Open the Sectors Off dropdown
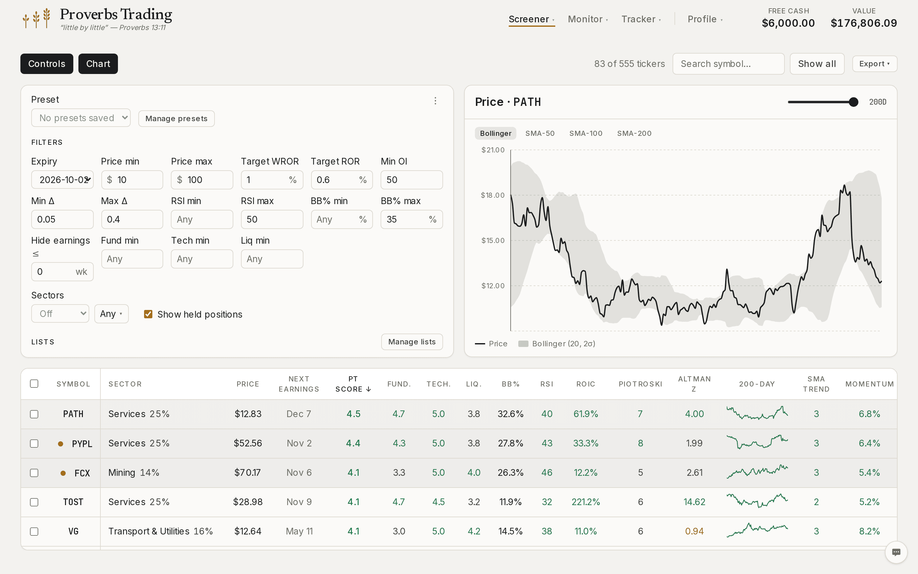 (60, 313)
